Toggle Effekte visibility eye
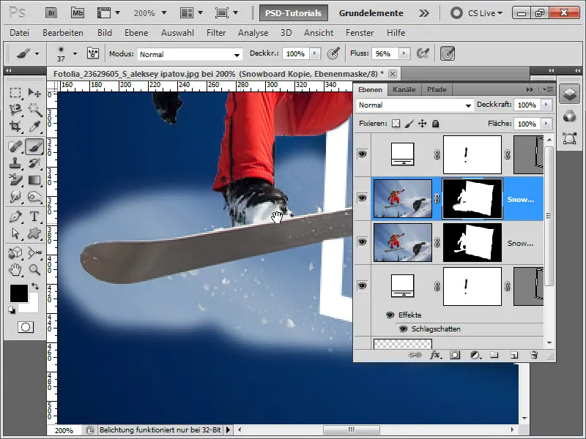 pos(390,315)
